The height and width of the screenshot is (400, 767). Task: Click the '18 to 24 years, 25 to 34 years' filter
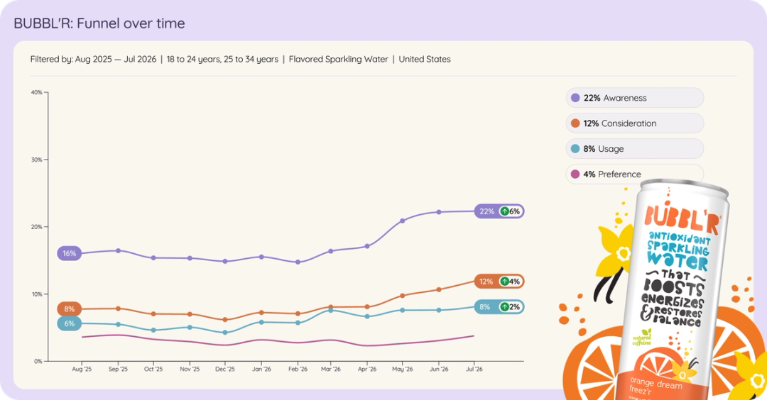[222, 59]
